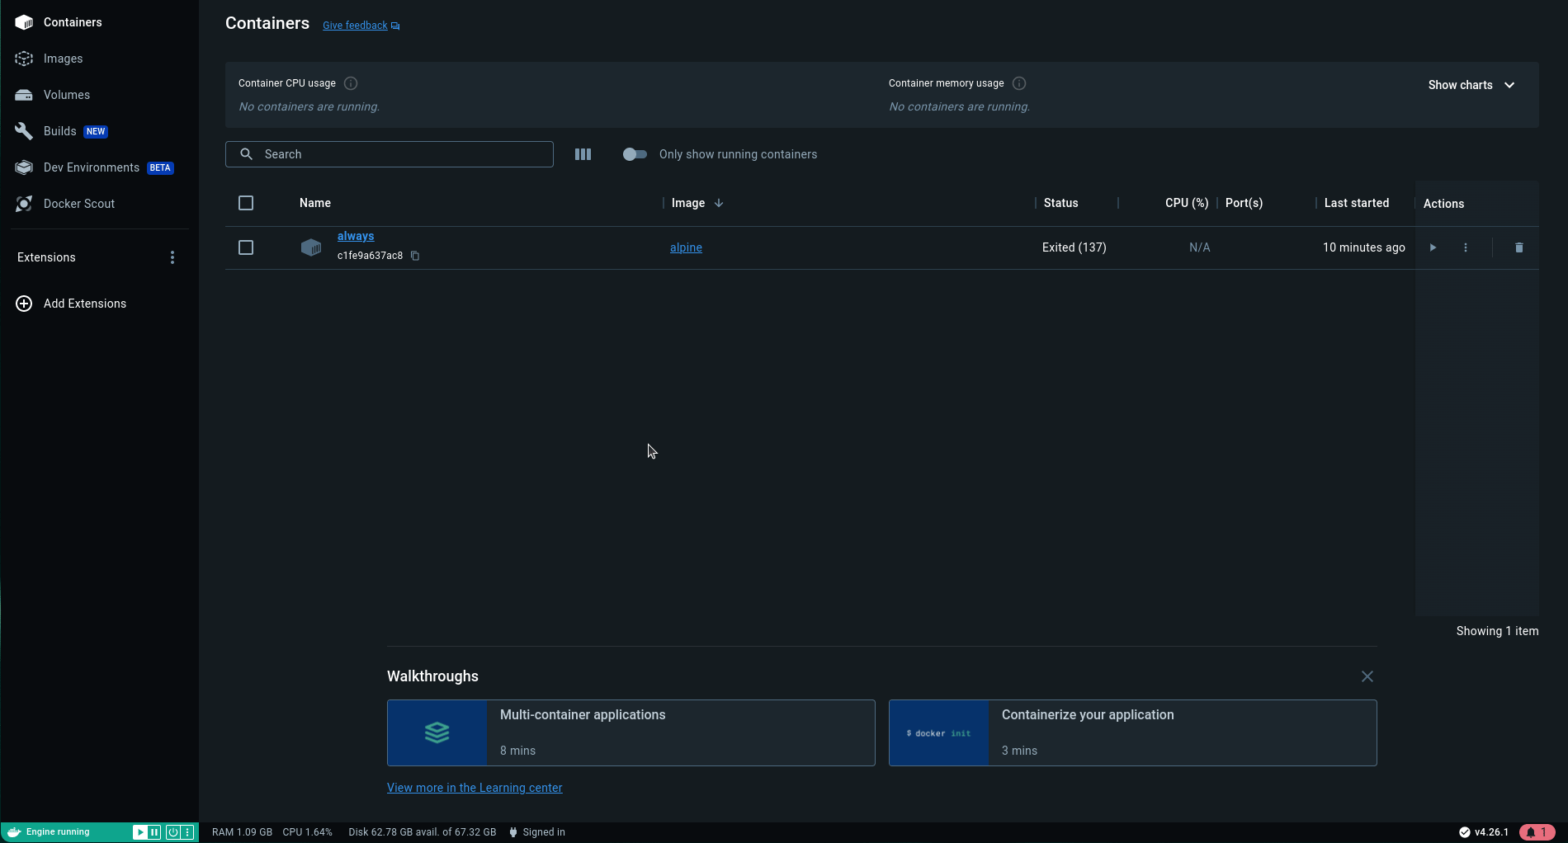This screenshot has width=1568, height=843.
Task: Open engine options three-dot menu
Action: tap(187, 832)
